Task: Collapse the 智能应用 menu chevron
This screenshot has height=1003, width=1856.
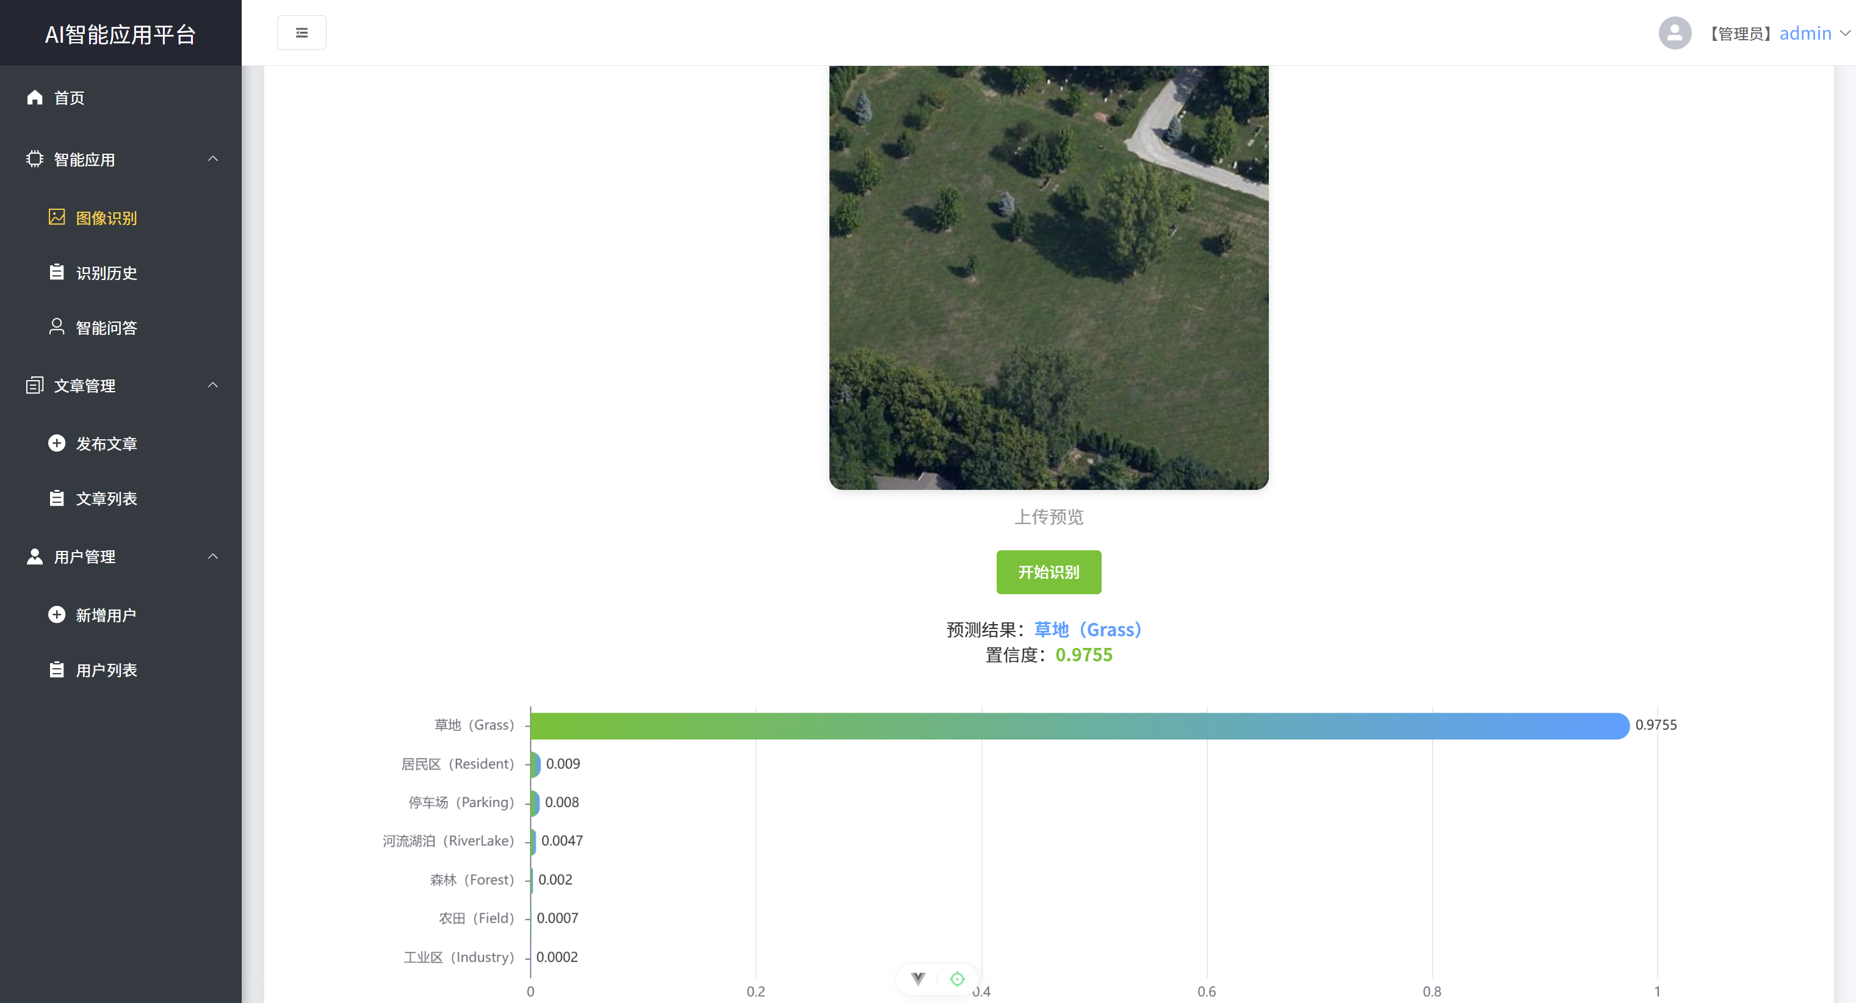Action: click(212, 159)
